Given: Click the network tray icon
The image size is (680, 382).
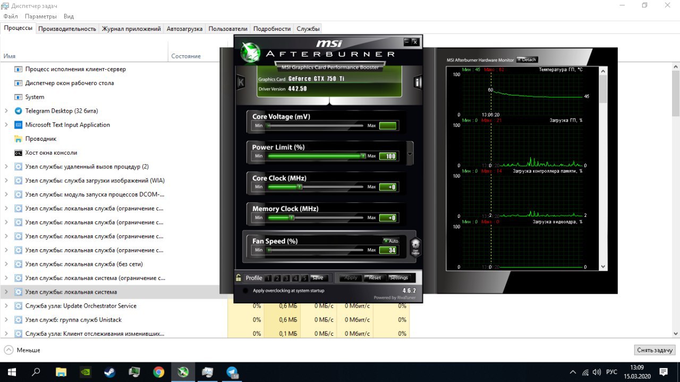Looking at the screenshot, I should [585, 372].
